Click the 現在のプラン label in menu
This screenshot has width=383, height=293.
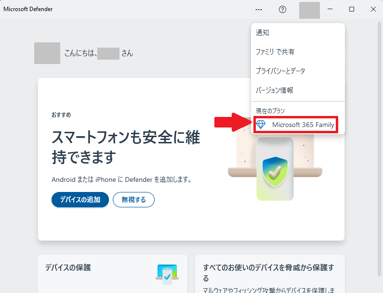(270, 111)
